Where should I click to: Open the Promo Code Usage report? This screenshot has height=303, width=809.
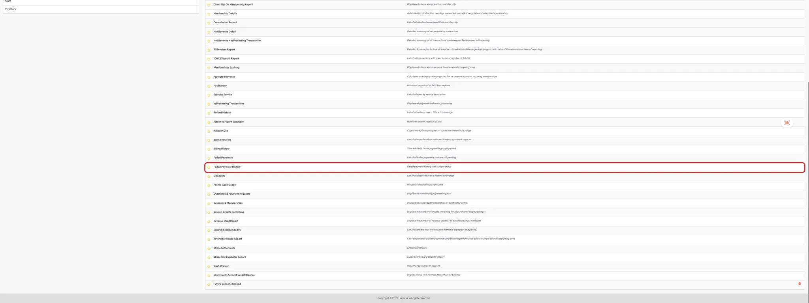pos(224,185)
